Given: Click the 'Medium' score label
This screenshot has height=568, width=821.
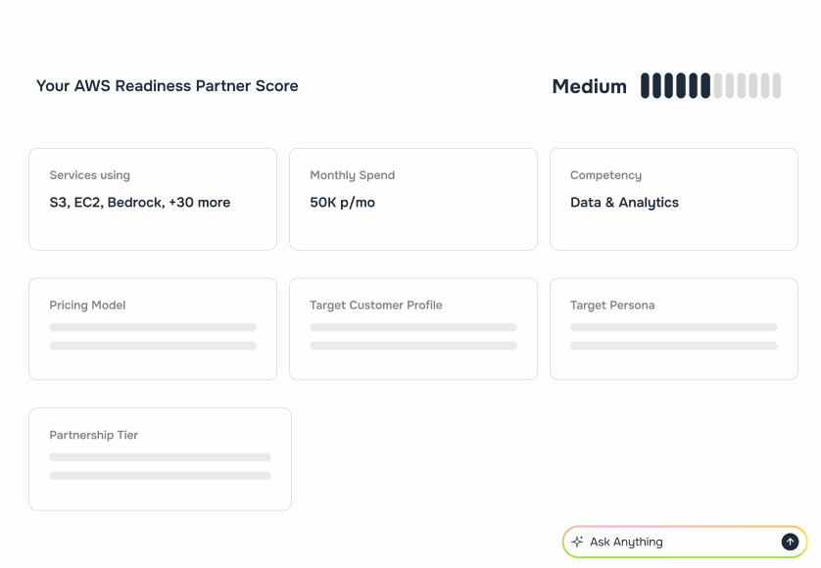Looking at the screenshot, I should tap(589, 86).
